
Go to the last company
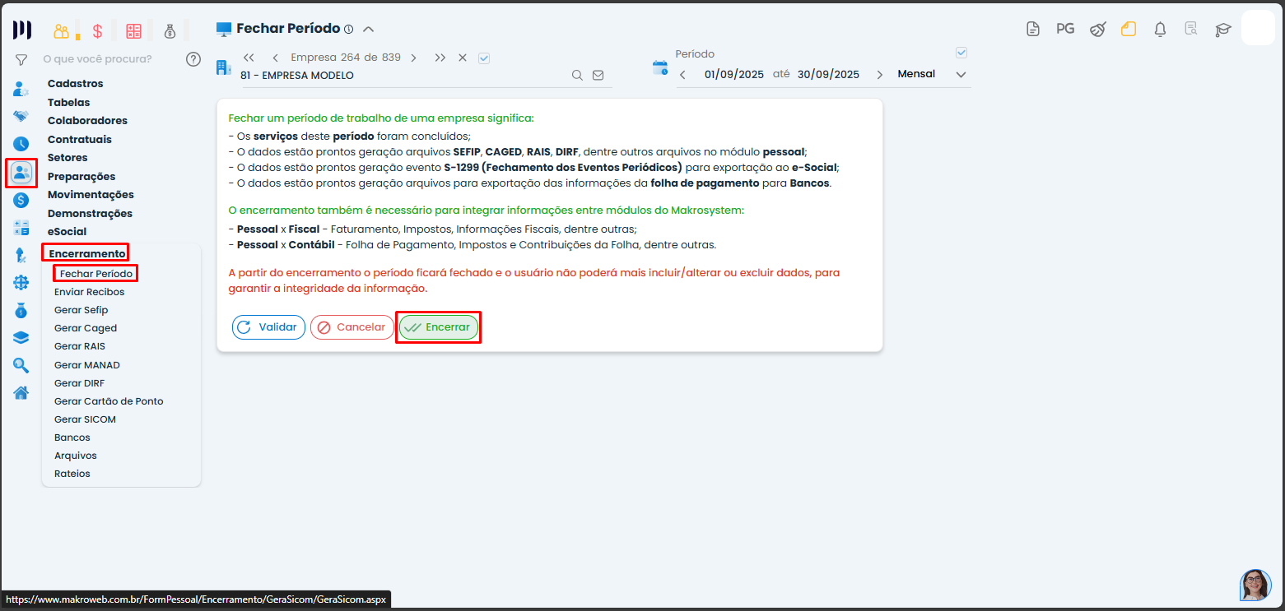[x=440, y=58]
